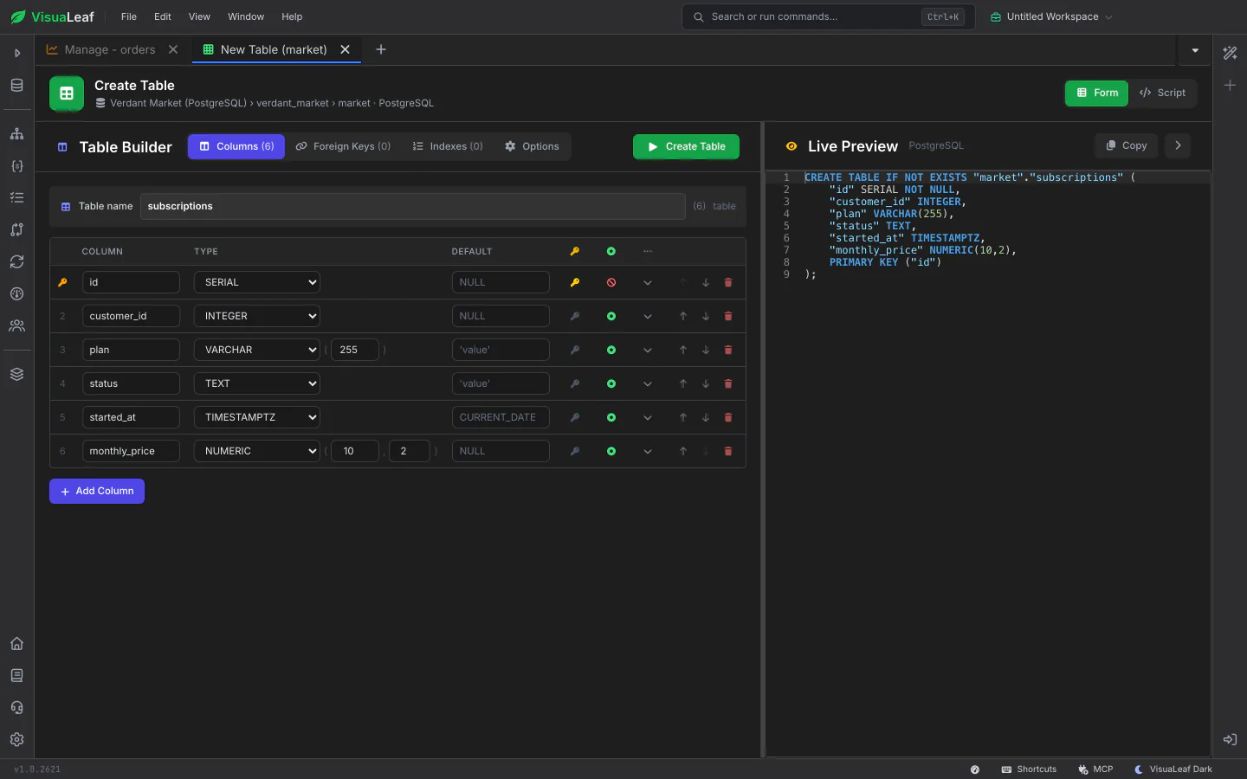
Task: Open the document log sidebar icon
Action: [16, 676]
